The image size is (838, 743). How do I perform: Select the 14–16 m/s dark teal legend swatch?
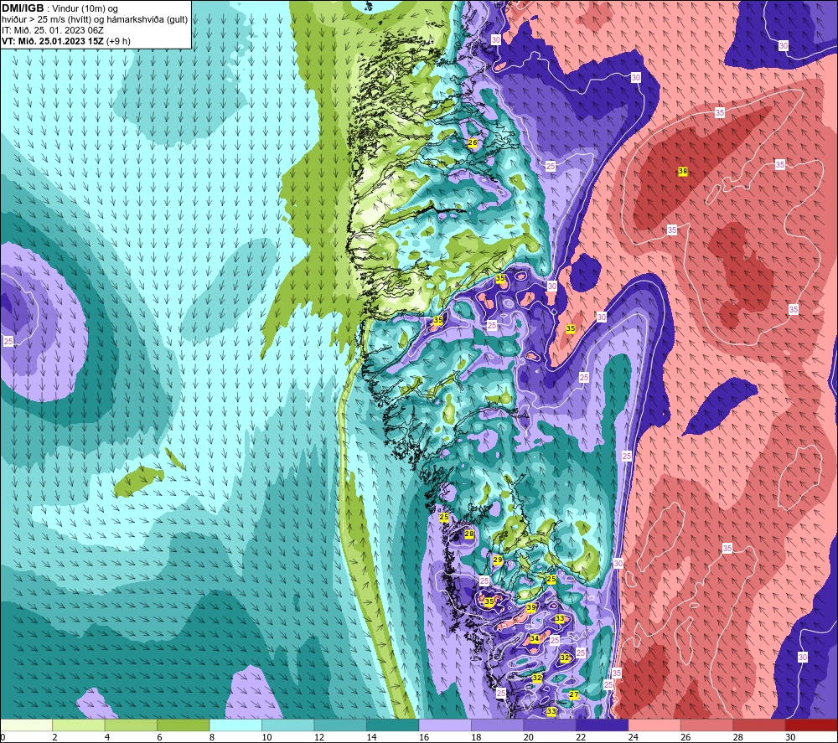click(393, 725)
